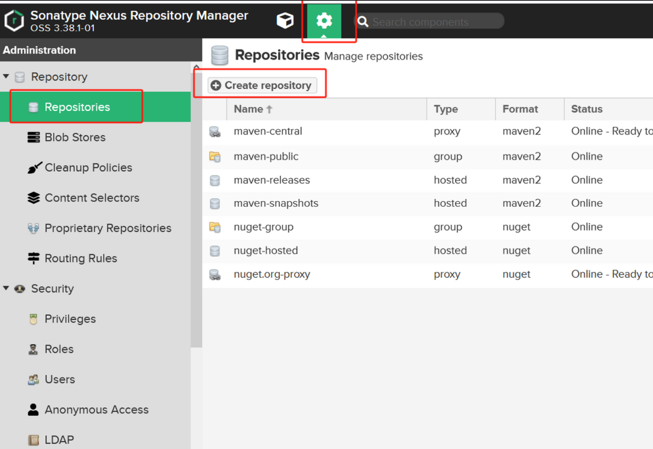Open the maven-releases repository
Screen dimensions: 653x449
tap(272, 180)
